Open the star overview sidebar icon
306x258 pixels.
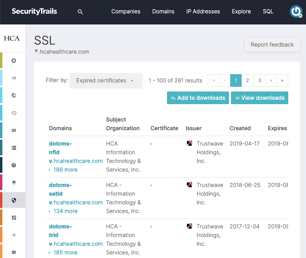point(14,61)
